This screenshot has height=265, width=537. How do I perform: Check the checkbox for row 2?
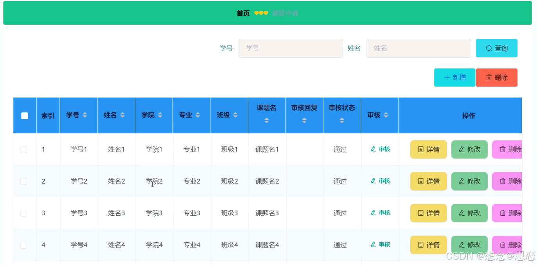24,181
